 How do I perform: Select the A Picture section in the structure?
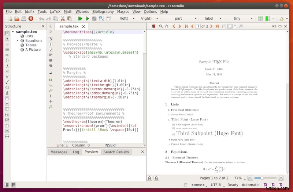pyautogui.click(x=33, y=50)
